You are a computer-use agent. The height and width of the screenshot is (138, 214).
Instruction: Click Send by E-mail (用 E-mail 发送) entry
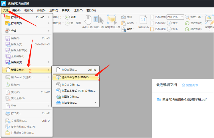27,77
